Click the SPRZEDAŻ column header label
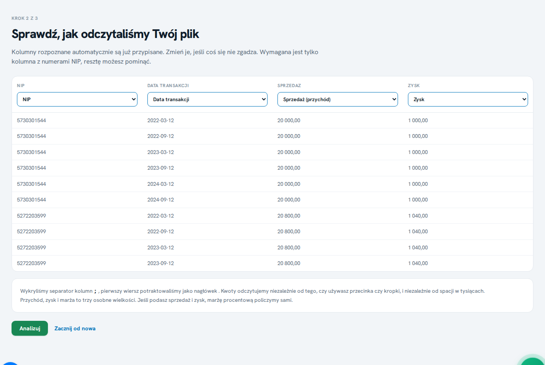Viewport: 545px width, 365px height. pos(289,85)
